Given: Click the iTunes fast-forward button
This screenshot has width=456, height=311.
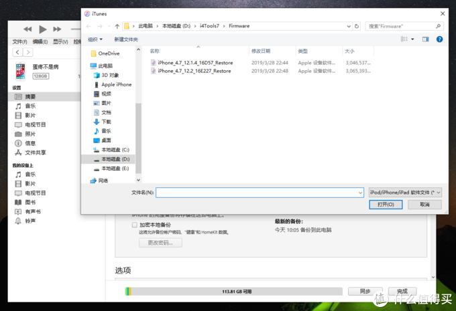Looking at the screenshot, I should (57, 29).
